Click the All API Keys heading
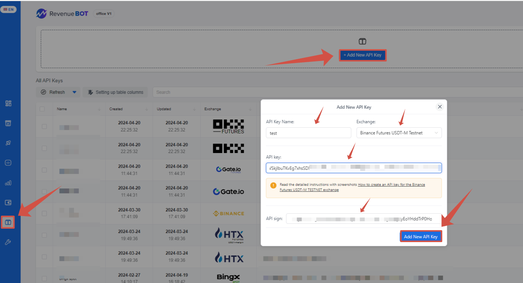The image size is (523, 283). tap(49, 80)
